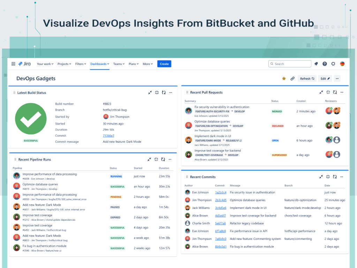Open the Filters dropdown
Viewport: 357px width, 268px height.
pos(81,64)
